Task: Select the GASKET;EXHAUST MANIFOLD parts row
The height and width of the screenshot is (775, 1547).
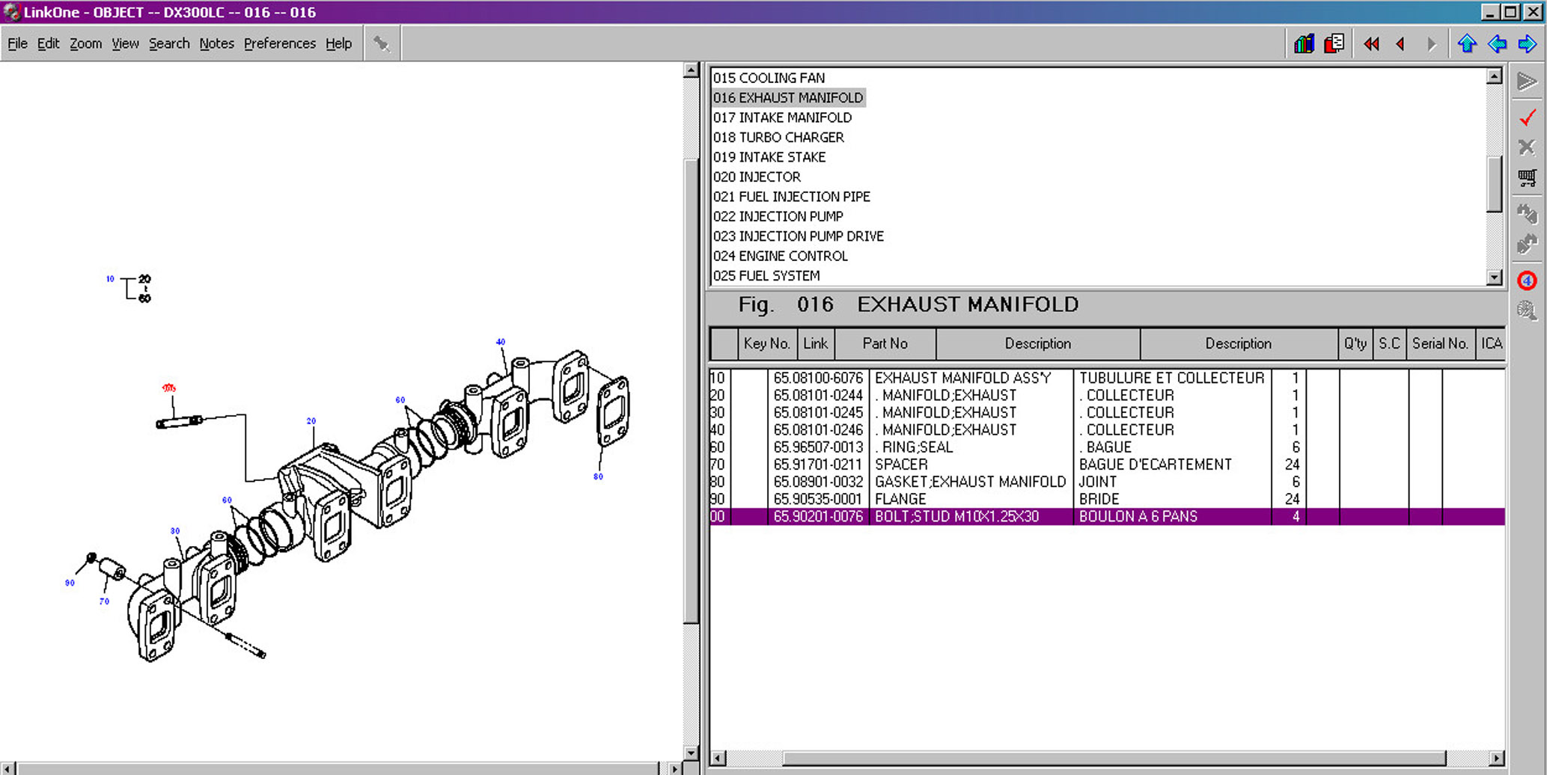Action: tap(969, 482)
